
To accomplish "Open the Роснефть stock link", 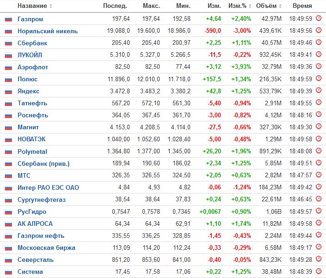I will click(33, 115).
